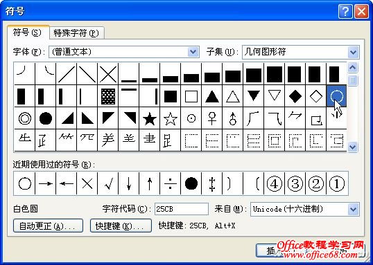Choose the falling diagonal line symbol
The height and width of the screenshot is (265, 373).
coord(87,74)
